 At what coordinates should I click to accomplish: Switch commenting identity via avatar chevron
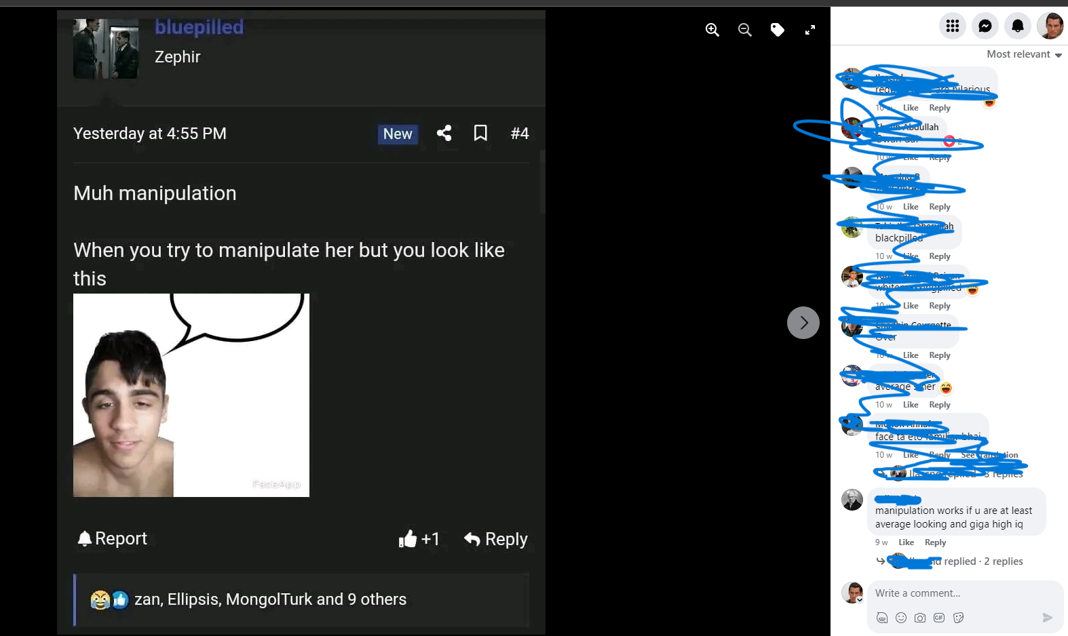coord(859,599)
